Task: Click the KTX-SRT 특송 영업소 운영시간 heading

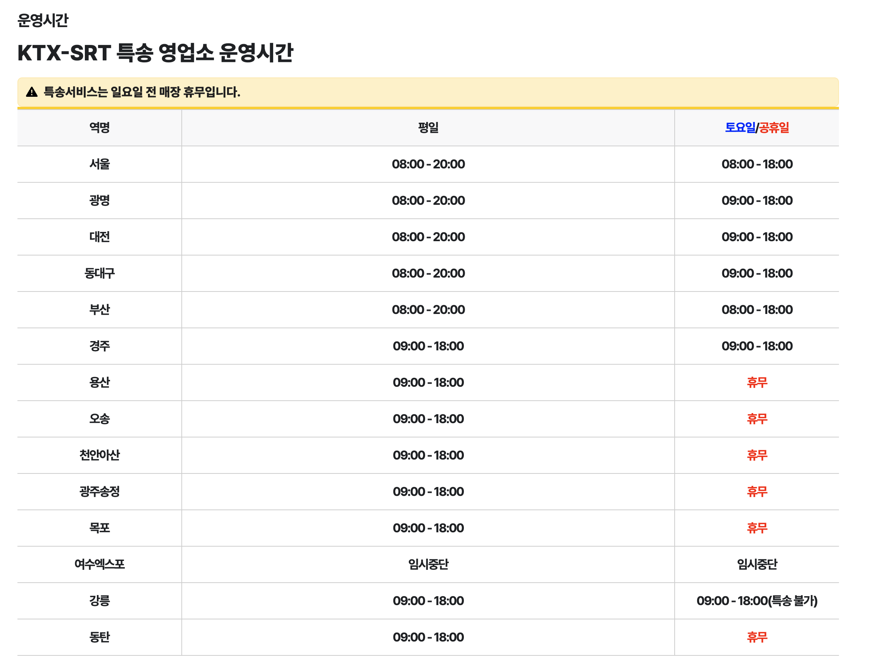Action: (x=155, y=53)
